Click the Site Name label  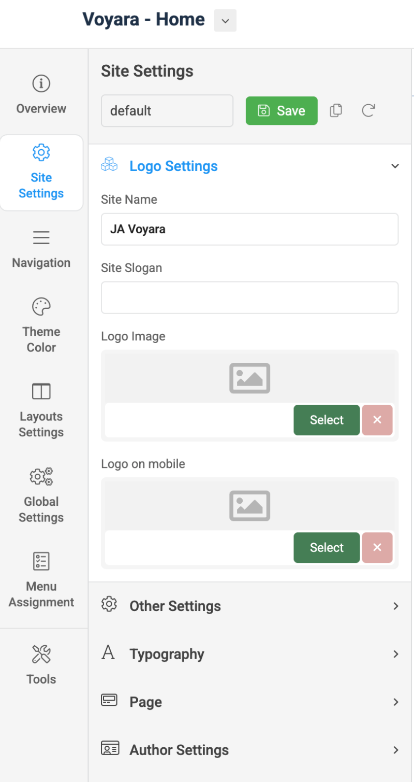coord(129,200)
